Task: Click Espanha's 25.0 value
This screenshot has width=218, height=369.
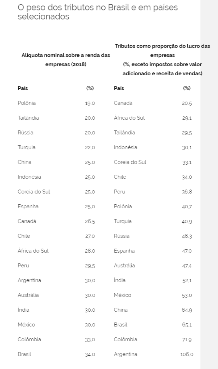Action: tap(90, 206)
